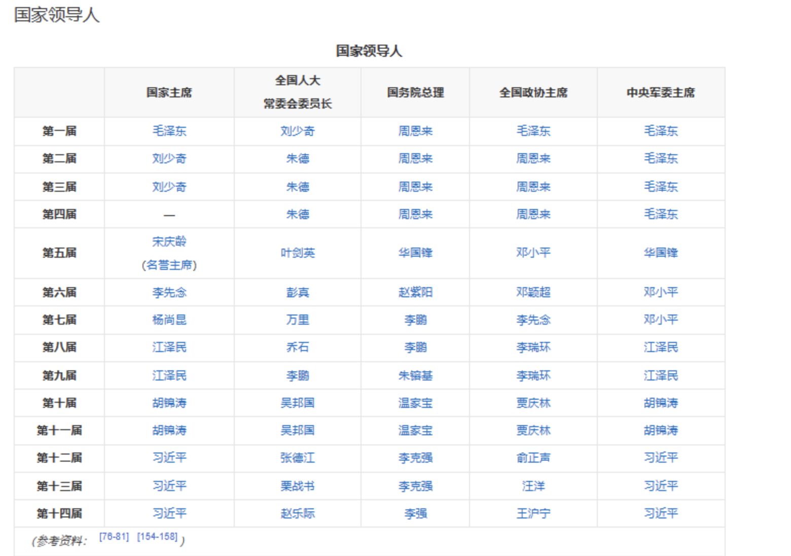Viewport: 791px width, 556px height.
Task: Click 江泽民 in 第九届 国家主席 cell
Action: (169, 375)
